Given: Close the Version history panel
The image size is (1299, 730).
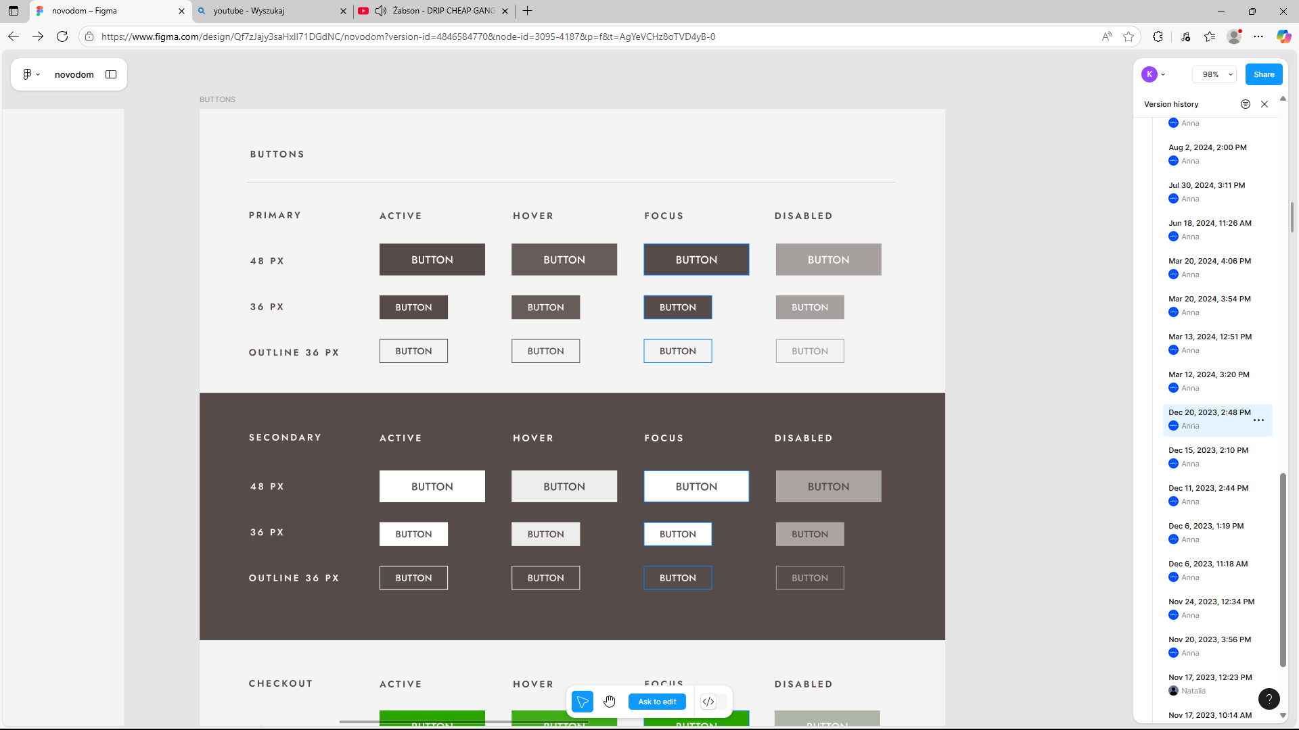Looking at the screenshot, I should 1264,104.
